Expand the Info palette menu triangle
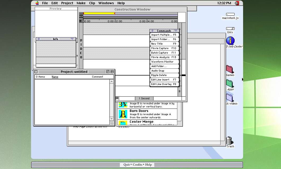 (x=72, y=39)
